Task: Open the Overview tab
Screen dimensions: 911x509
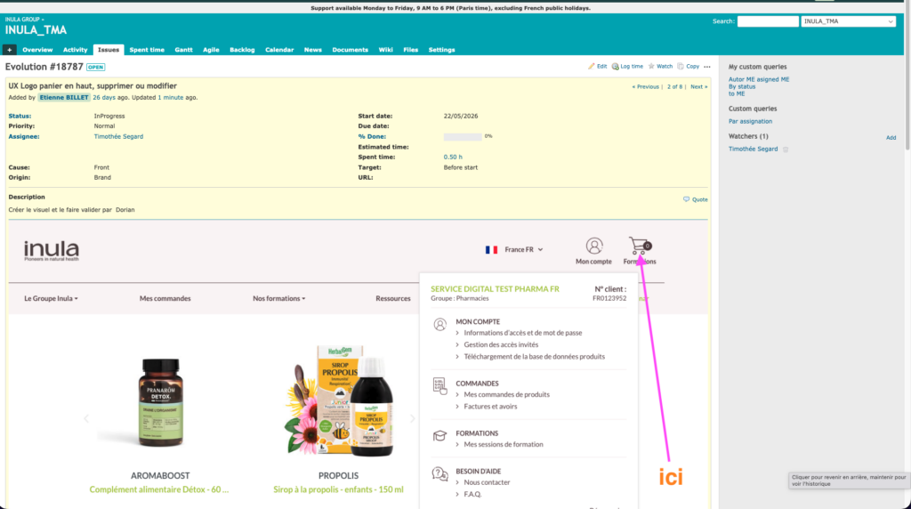Action: coord(37,50)
